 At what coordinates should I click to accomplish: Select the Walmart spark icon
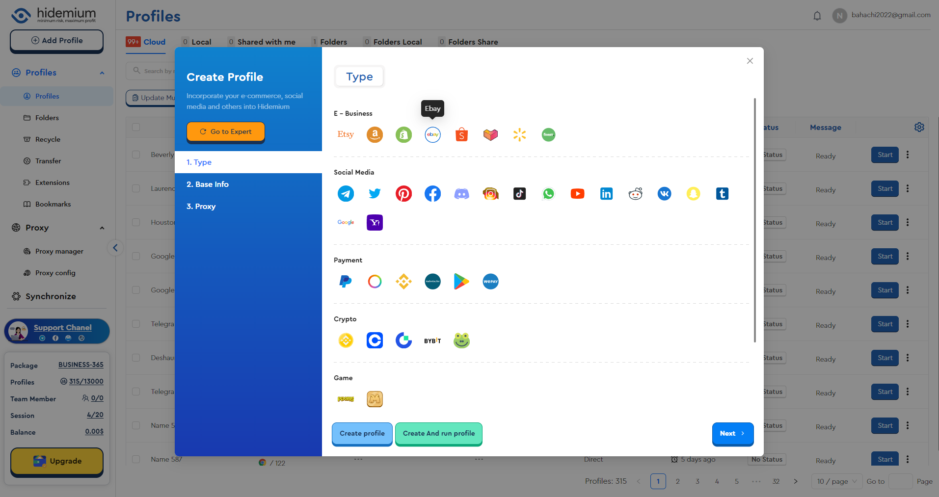[x=519, y=134]
